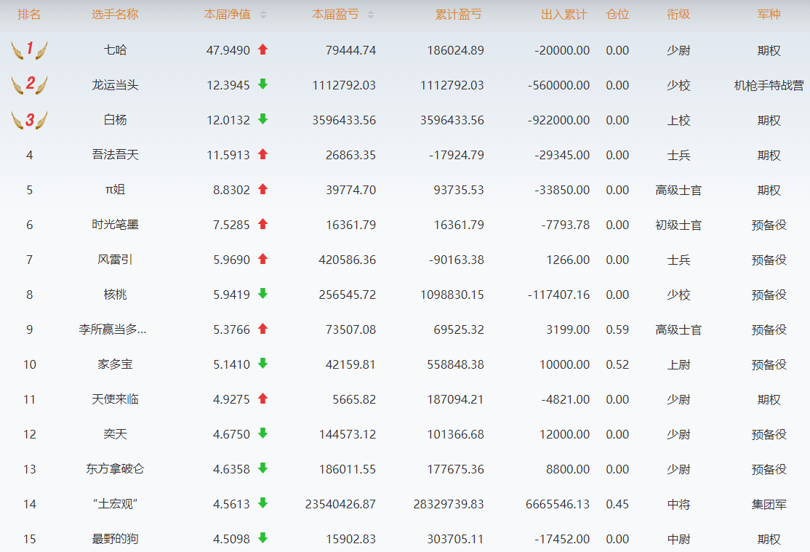Click the red up arrow beside 5.3766

[263, 329]
